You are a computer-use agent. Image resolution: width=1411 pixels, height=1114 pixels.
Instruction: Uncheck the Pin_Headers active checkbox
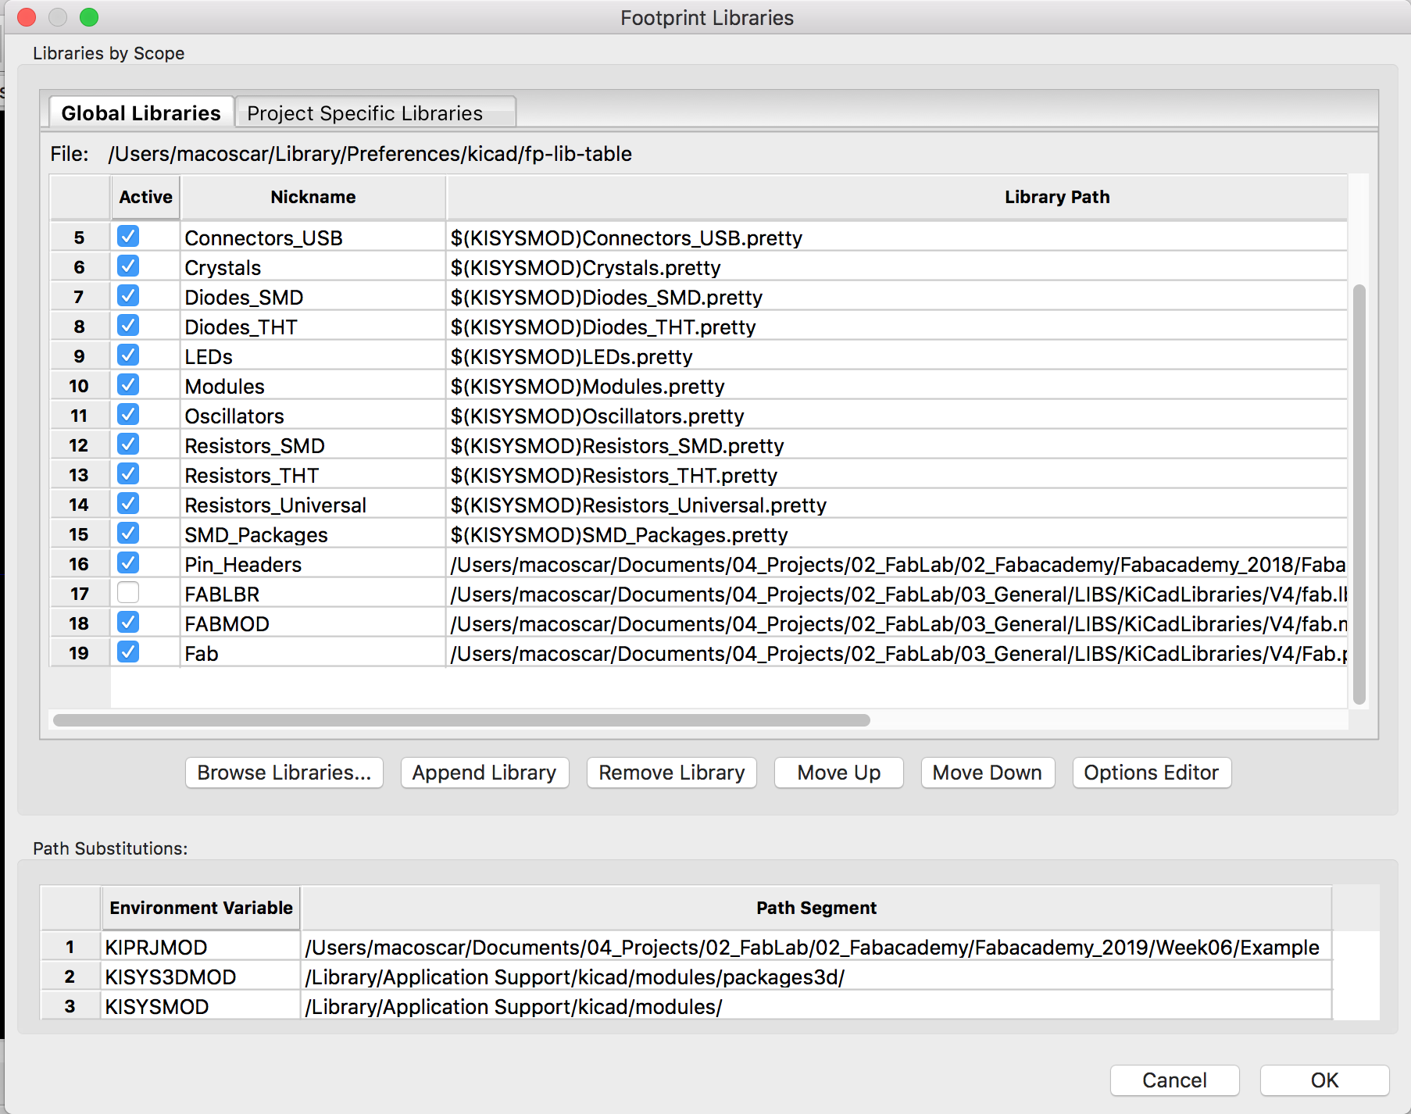[x=128, y=563]
